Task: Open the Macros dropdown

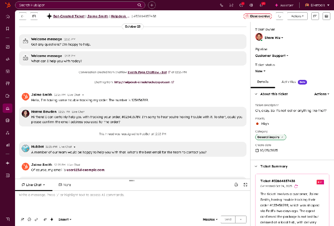Action: coord(210,219)
